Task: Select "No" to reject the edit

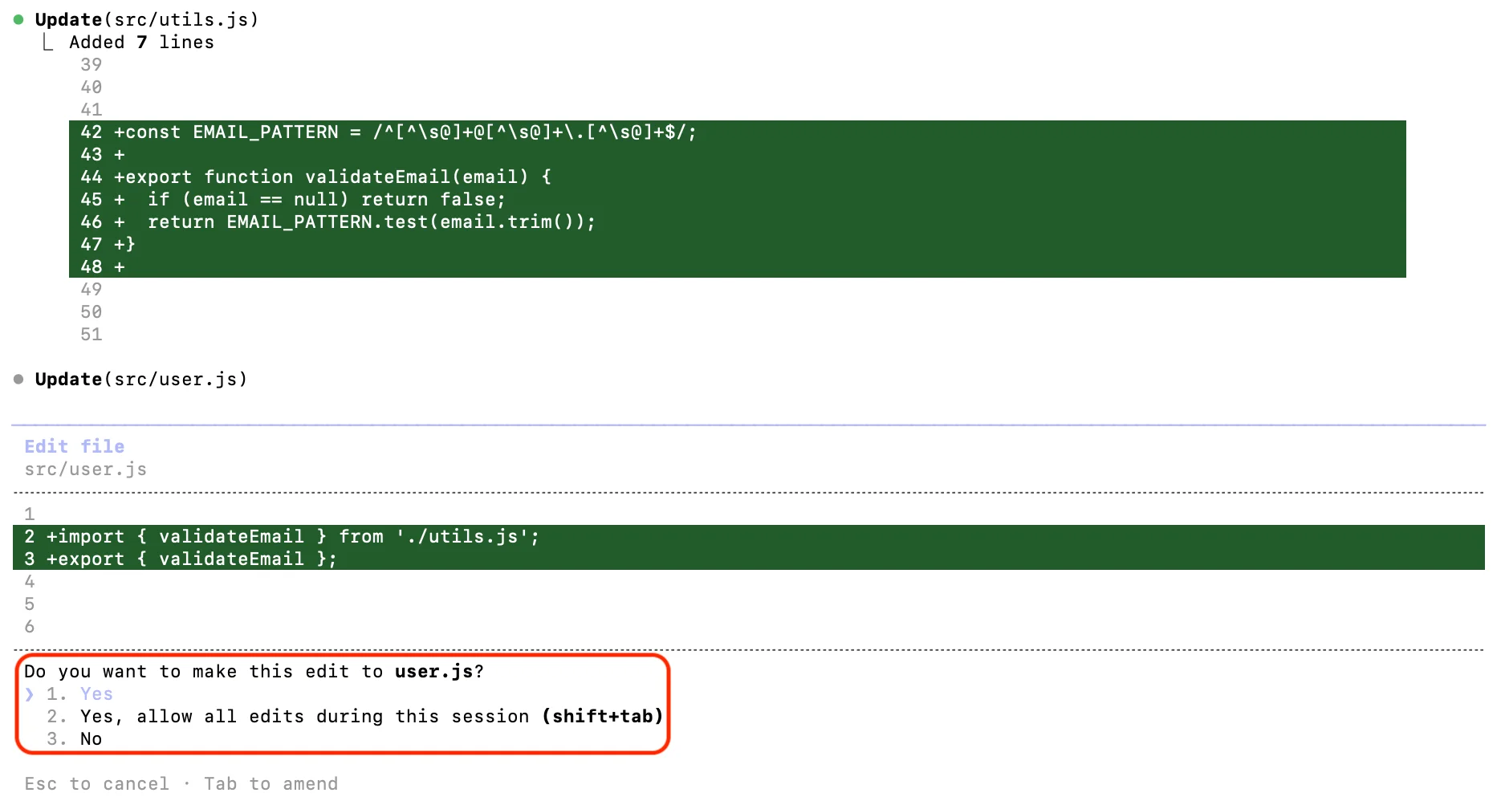Action: point(91,739)
